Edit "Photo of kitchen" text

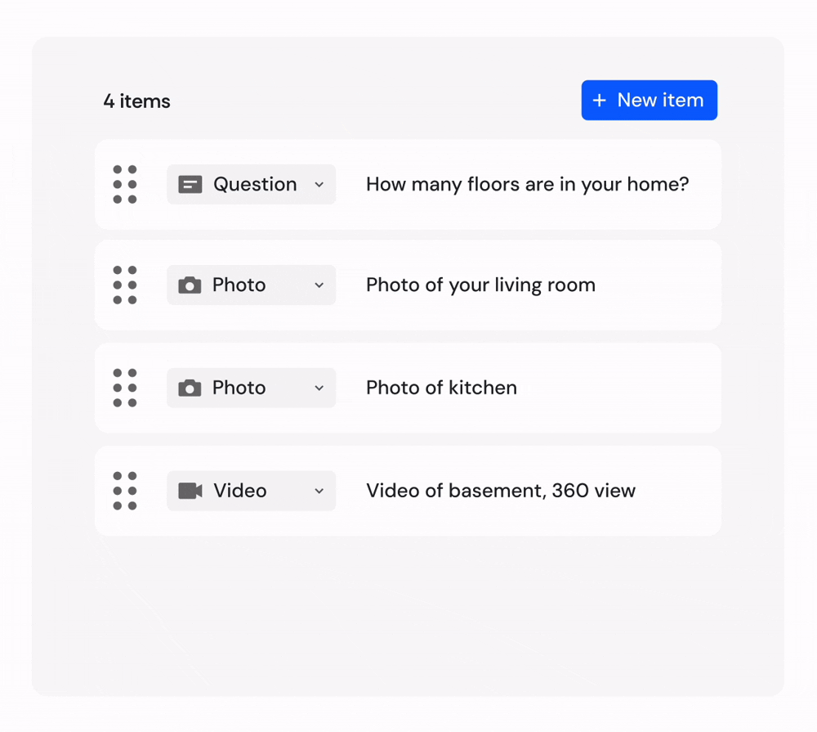pyautogui.click(x=441, y=388)
